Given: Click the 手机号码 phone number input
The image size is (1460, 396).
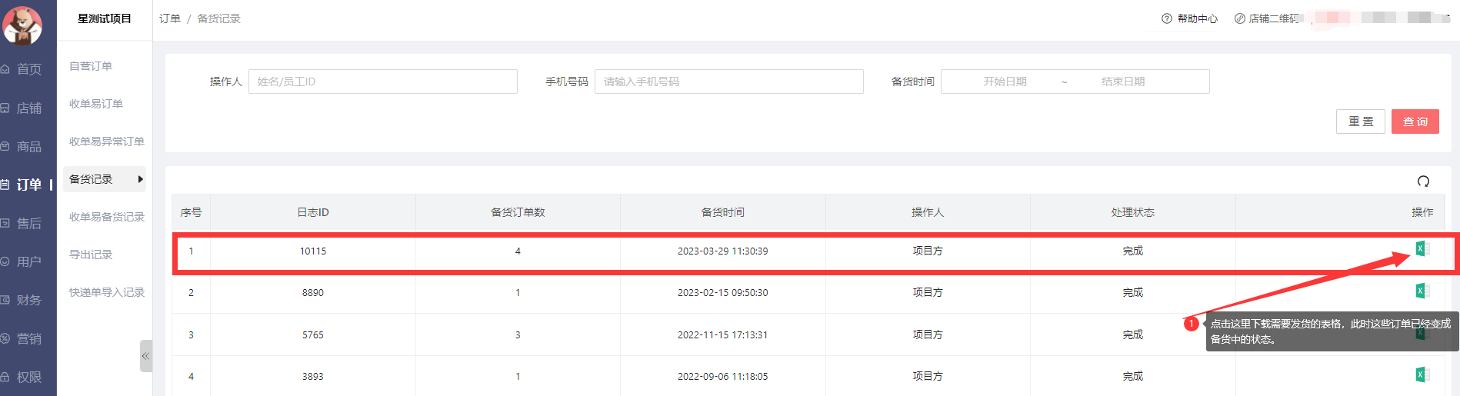Looking at the screenshot, I should coord(728,82).
